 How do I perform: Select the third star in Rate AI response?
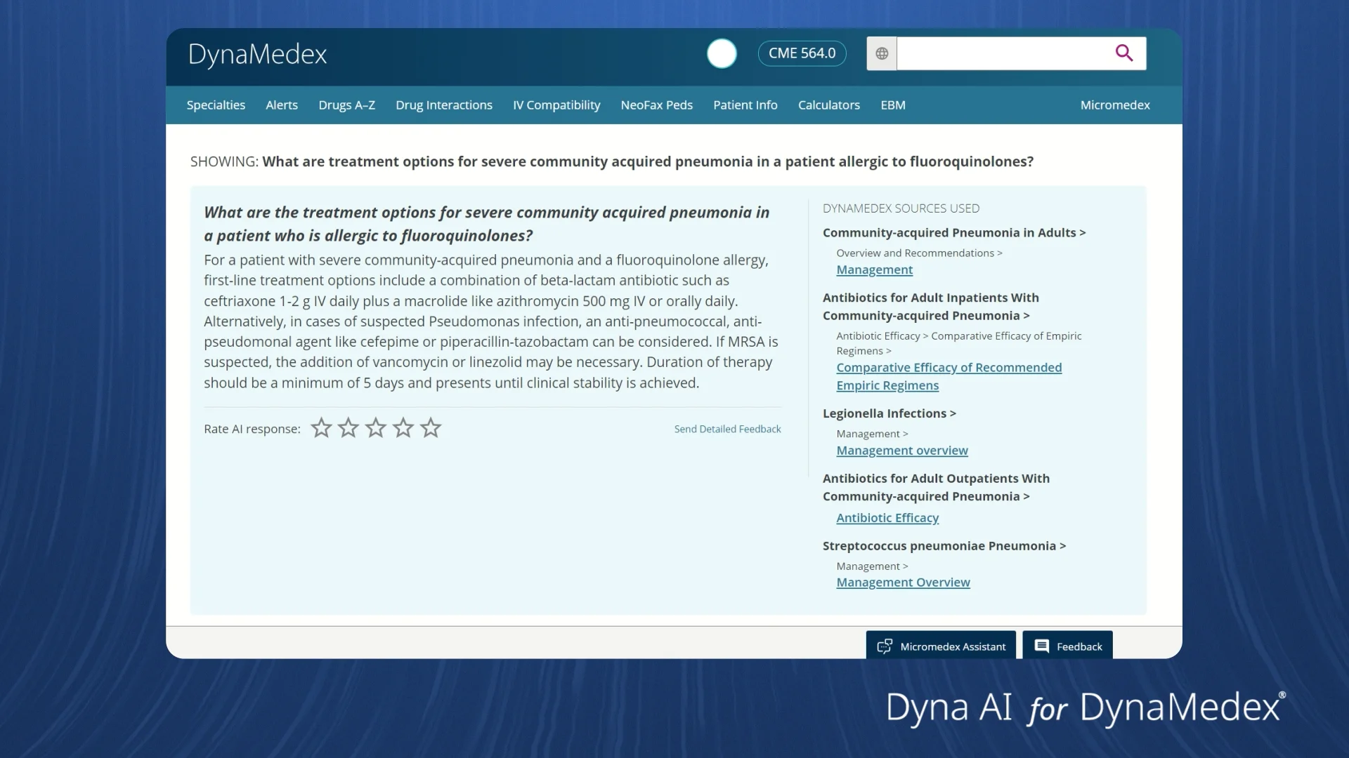[375, 427]
